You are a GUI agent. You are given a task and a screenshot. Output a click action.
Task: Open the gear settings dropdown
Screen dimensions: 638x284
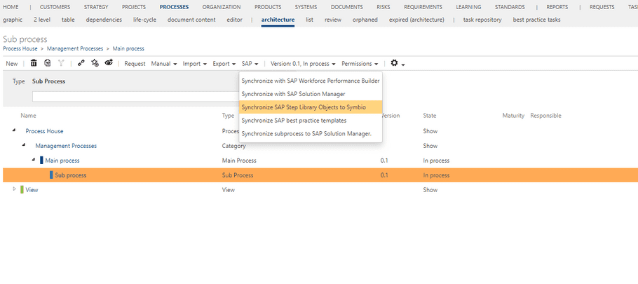397,63
